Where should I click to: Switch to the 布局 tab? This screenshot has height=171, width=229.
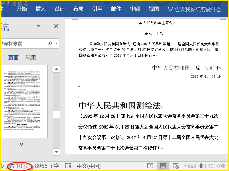(x=78, y=9)
